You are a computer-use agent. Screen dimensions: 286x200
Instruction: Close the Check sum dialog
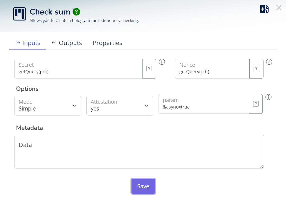pyautogui.click(x=279, y=8)
